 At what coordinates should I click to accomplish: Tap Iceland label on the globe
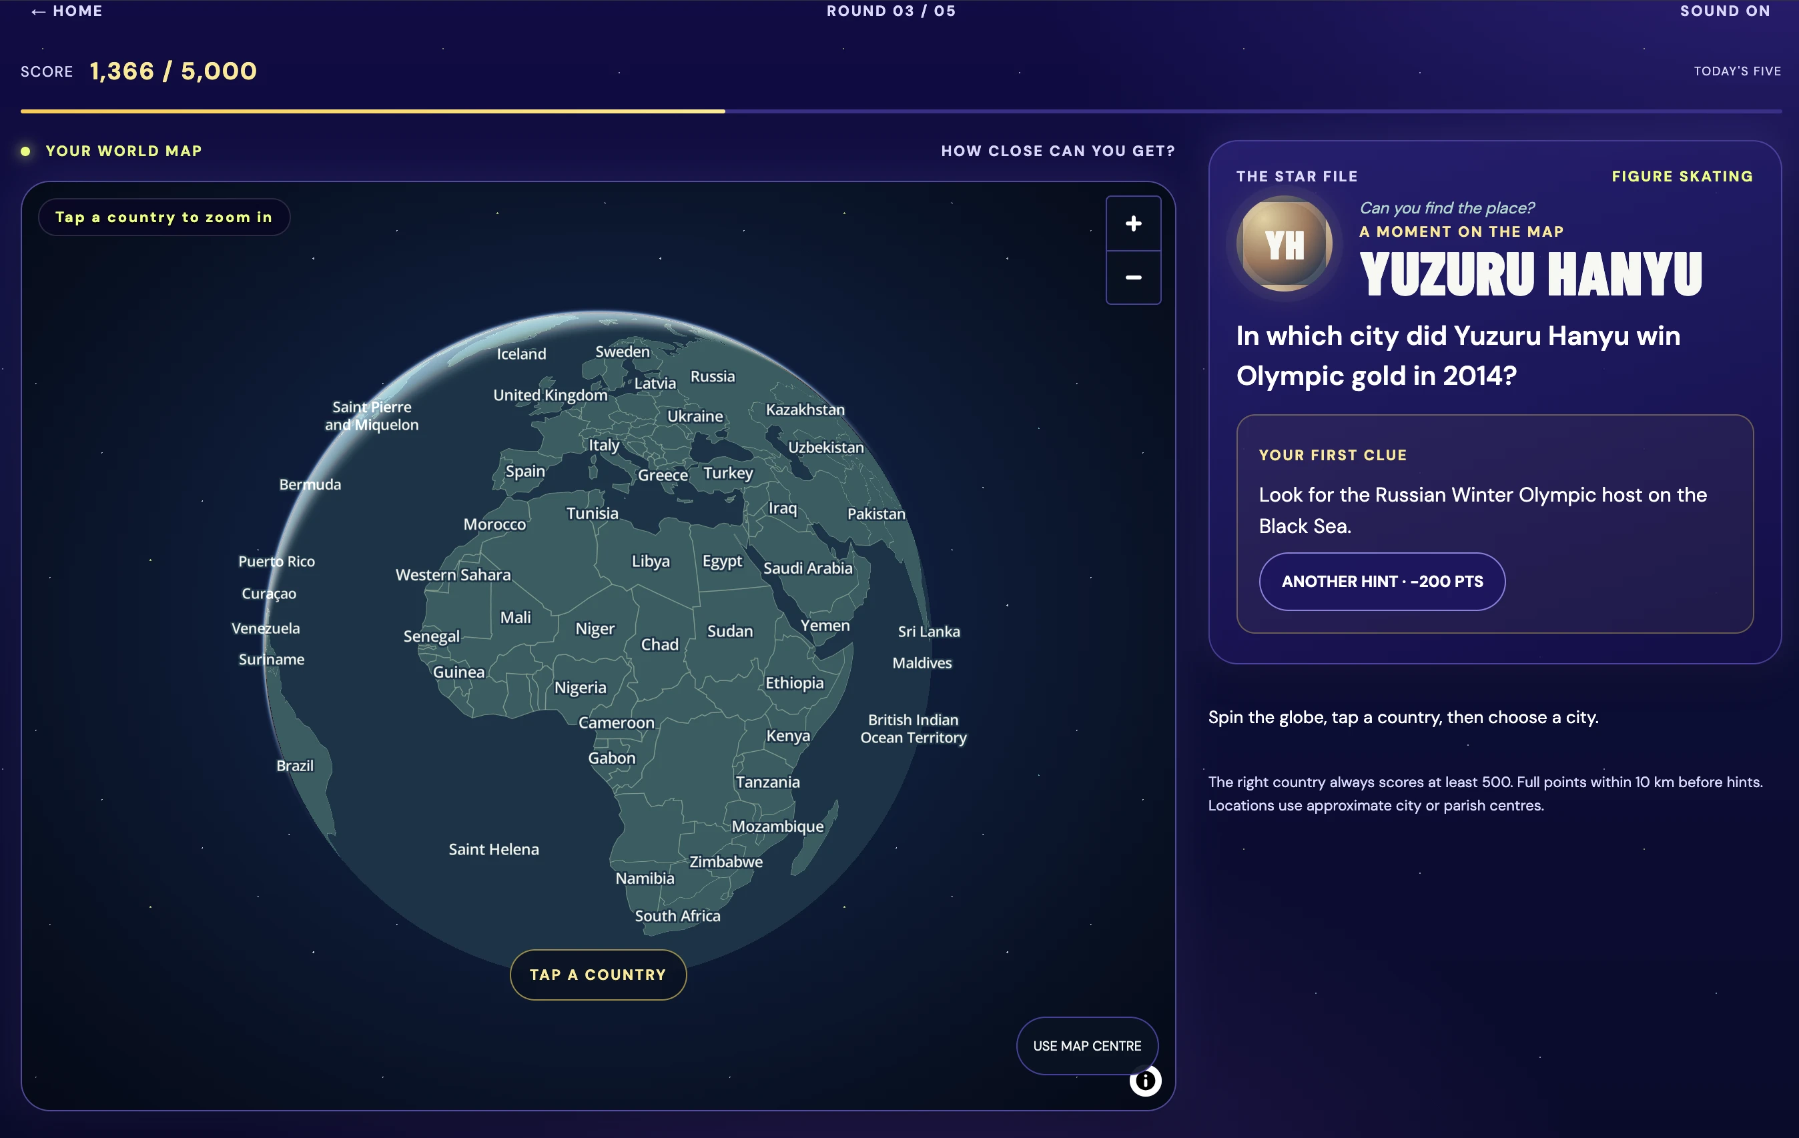click(520, 354)
